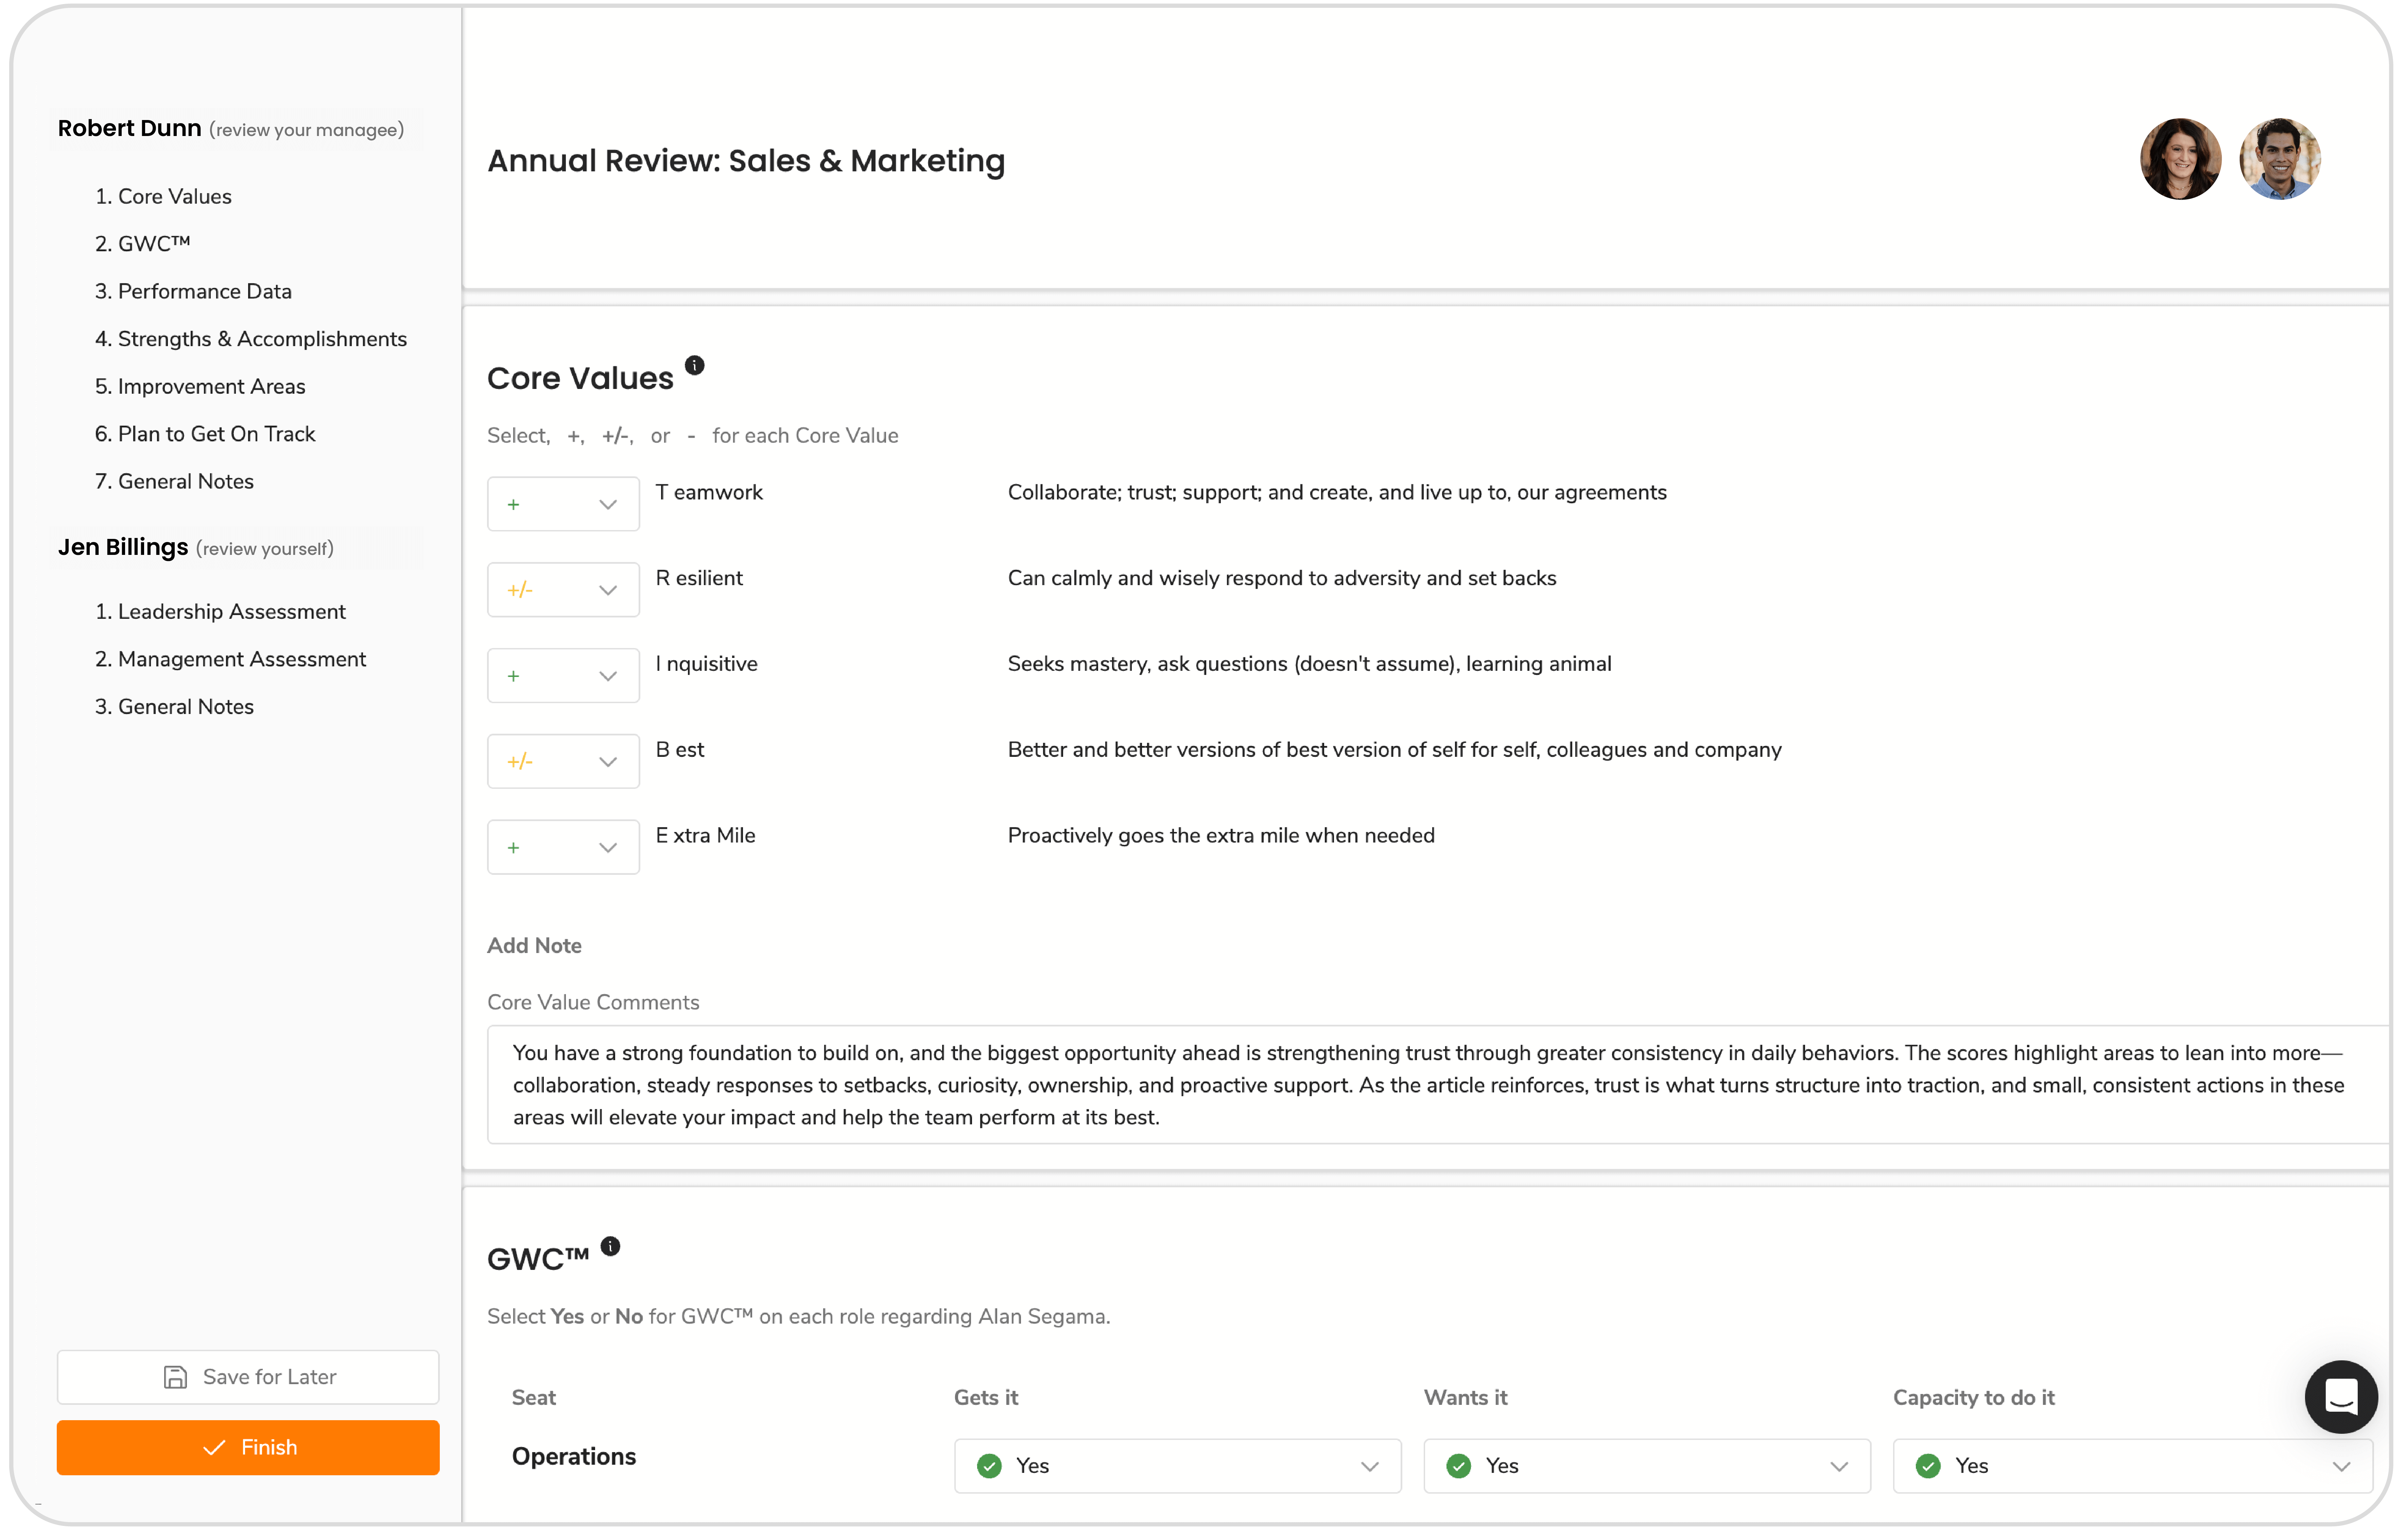Click green check in Gets it field
The height and width of the screenshot is (1530, 2408).
989,1466
